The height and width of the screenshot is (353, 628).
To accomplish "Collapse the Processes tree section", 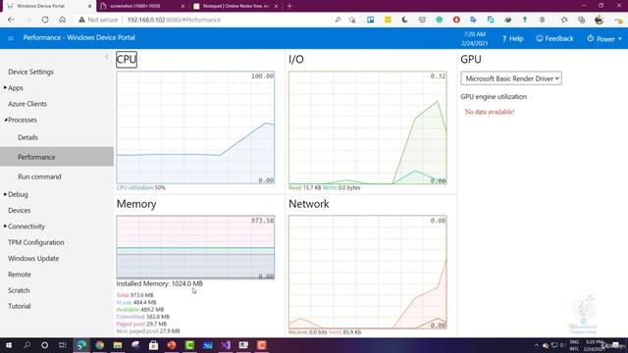I will 6,120.
